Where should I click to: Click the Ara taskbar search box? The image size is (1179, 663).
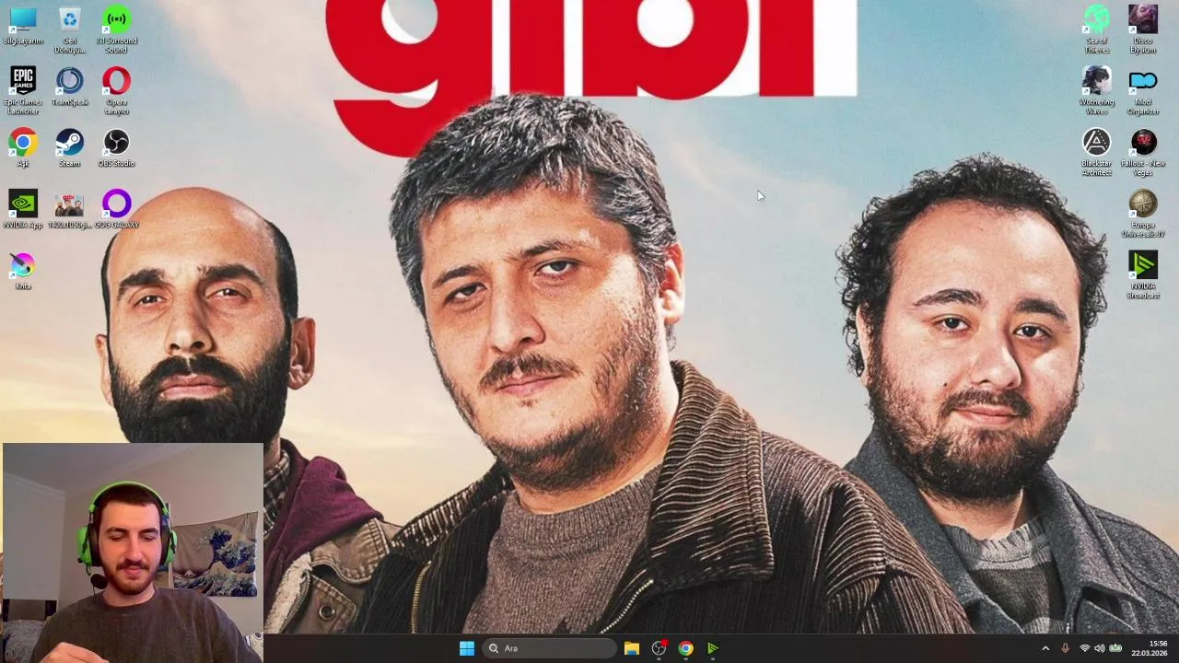tap(550, 648)
